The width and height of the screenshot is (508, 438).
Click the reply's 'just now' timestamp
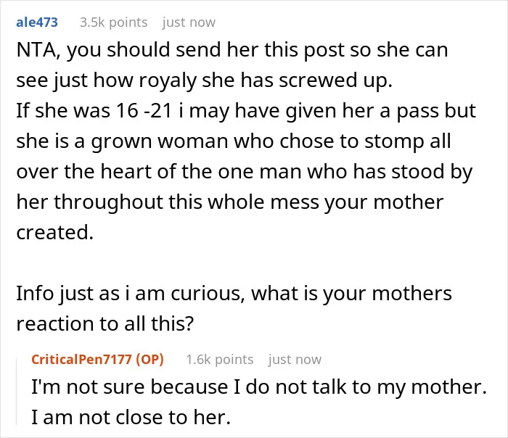pyautogui.click(x=295, y=360)
